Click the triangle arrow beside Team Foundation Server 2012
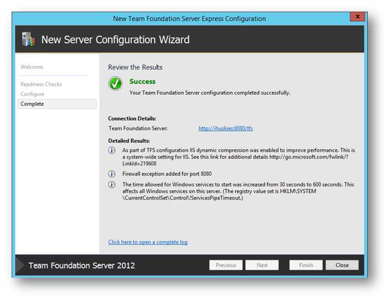 (19, 265)
